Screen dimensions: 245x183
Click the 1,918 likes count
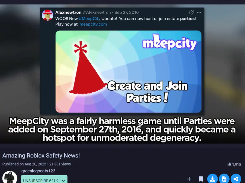pos(237,164)
